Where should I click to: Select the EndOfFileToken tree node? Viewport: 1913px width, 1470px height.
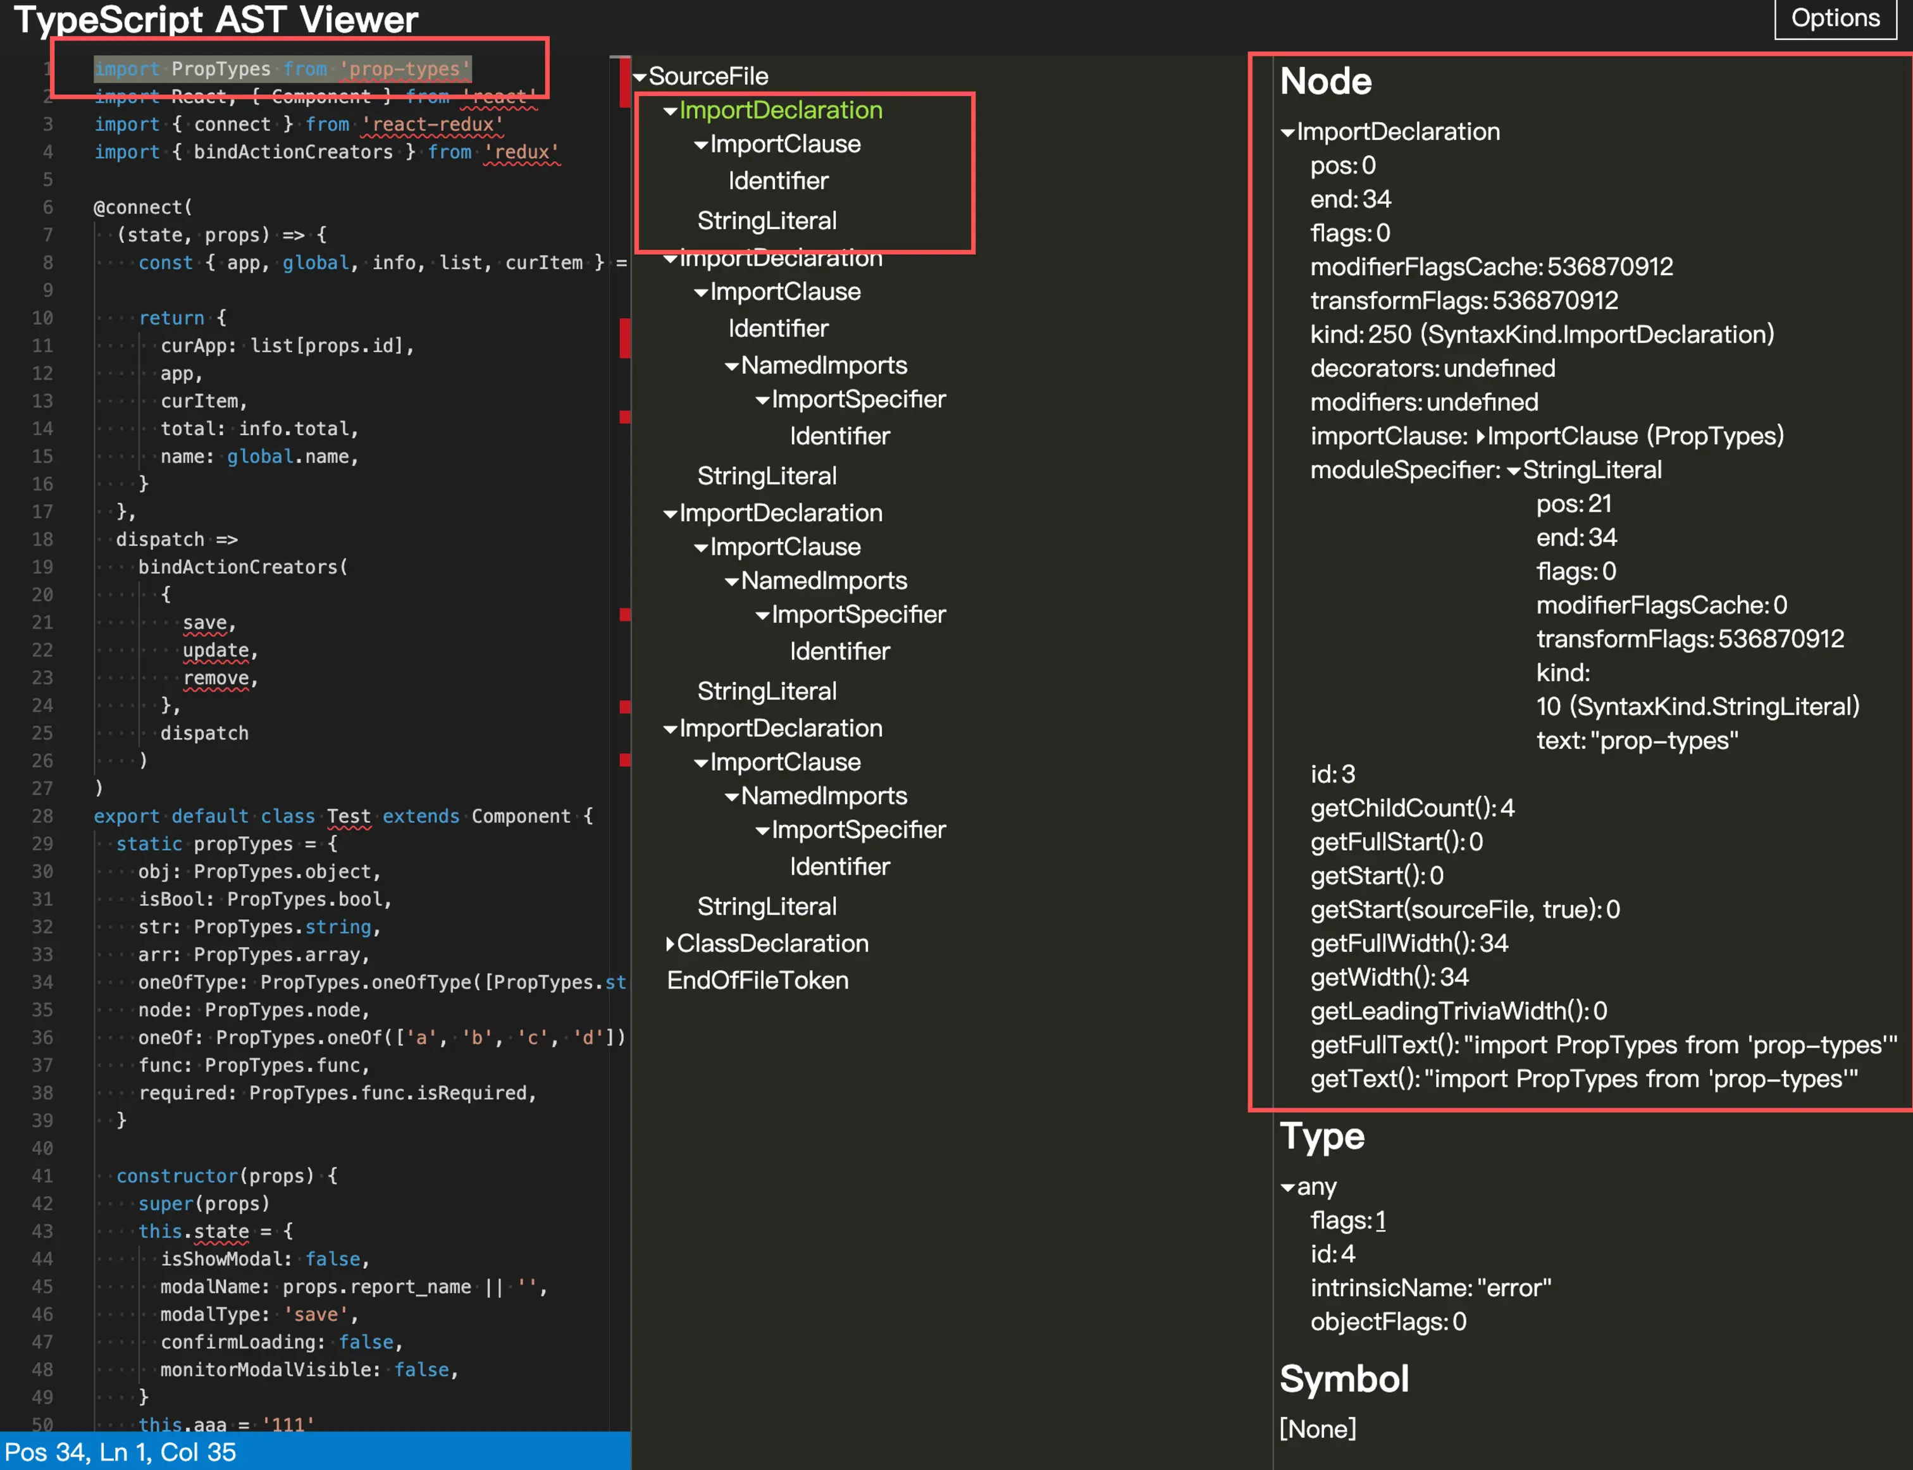(757, 980)
